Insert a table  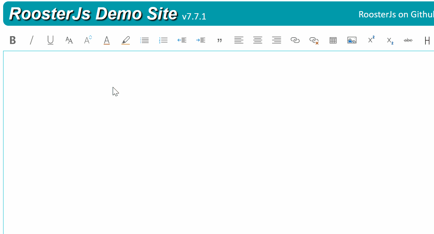(332, 40)
